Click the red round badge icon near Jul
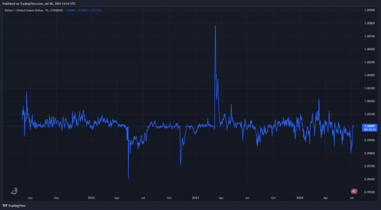This screenshot has width=381, height=210. (354, 191)
